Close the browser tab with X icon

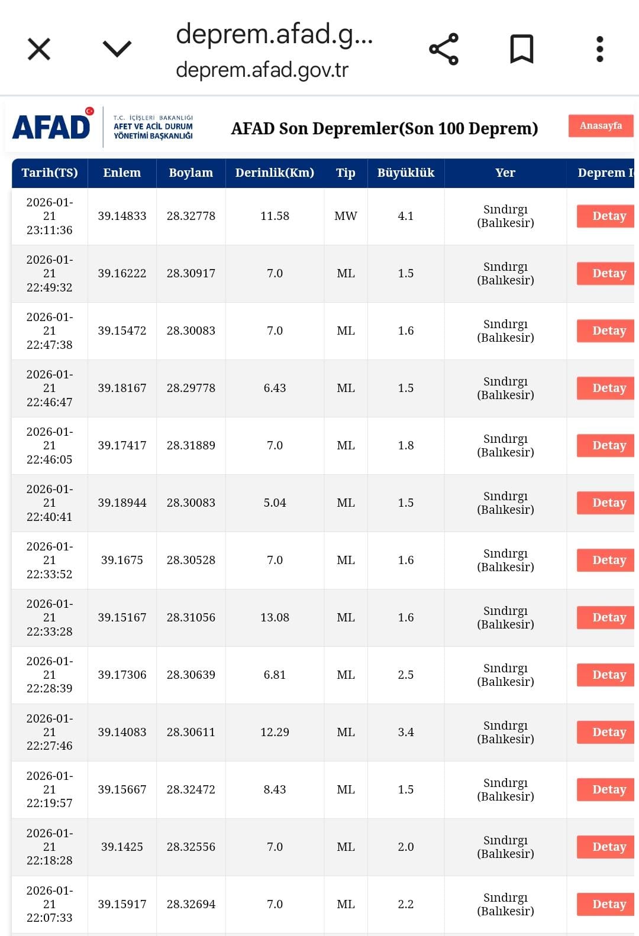39,49
